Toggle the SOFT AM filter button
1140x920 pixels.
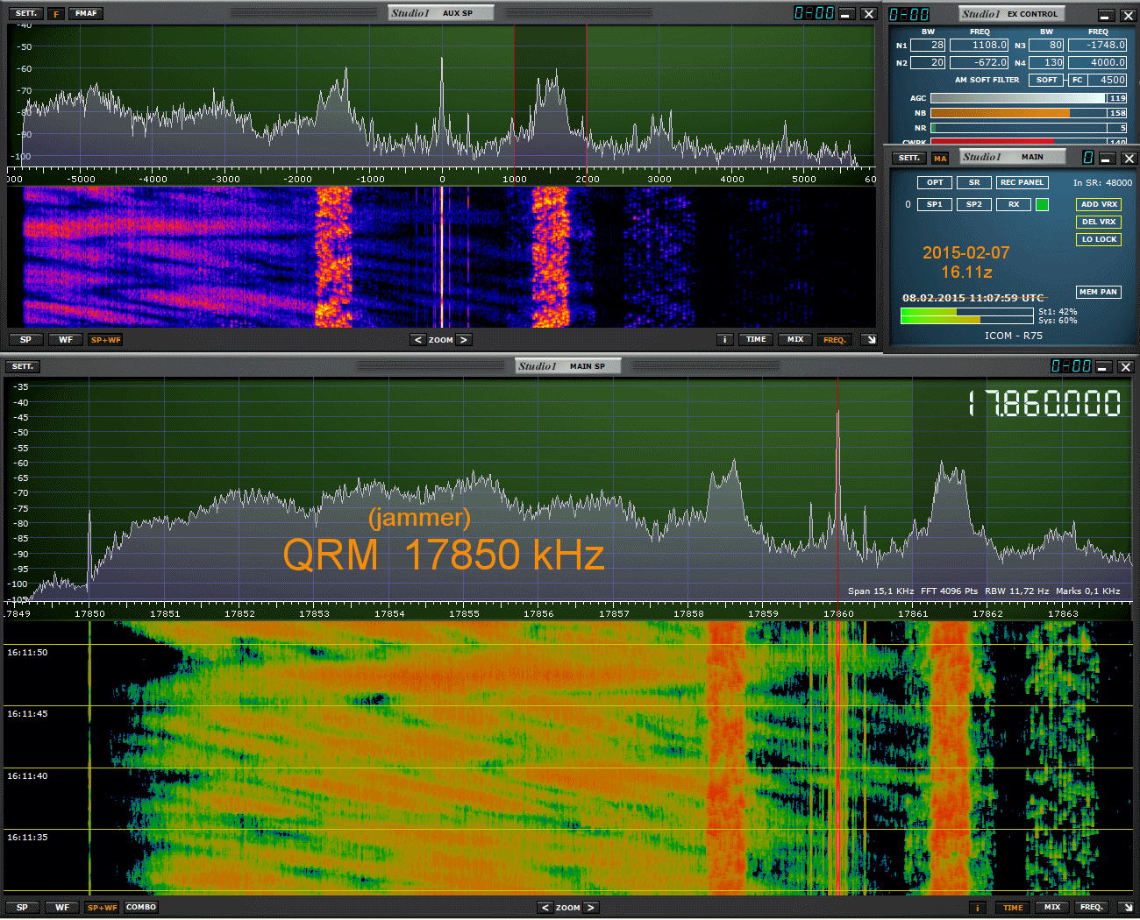[x=1046, y=80]
